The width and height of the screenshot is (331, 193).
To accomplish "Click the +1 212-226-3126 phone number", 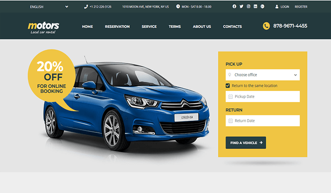I will pyautogui.click(x=101, y=7).
